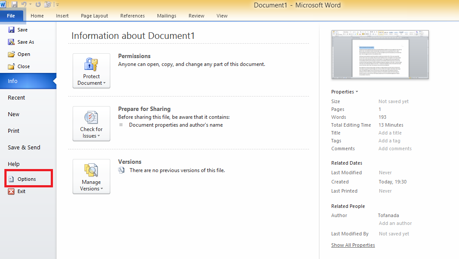Click the 'Total Editing Time' label
Screen dimensions: 459x259
(351, 125)
